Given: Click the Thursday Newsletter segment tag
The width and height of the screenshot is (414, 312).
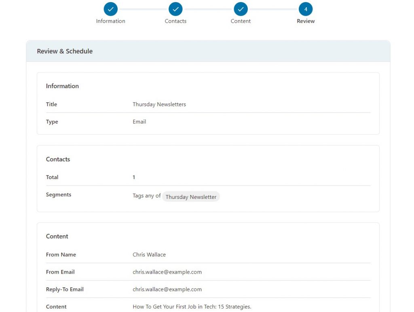Looking at the screenshot, I should pyautogui.click(x=191, y=197).
